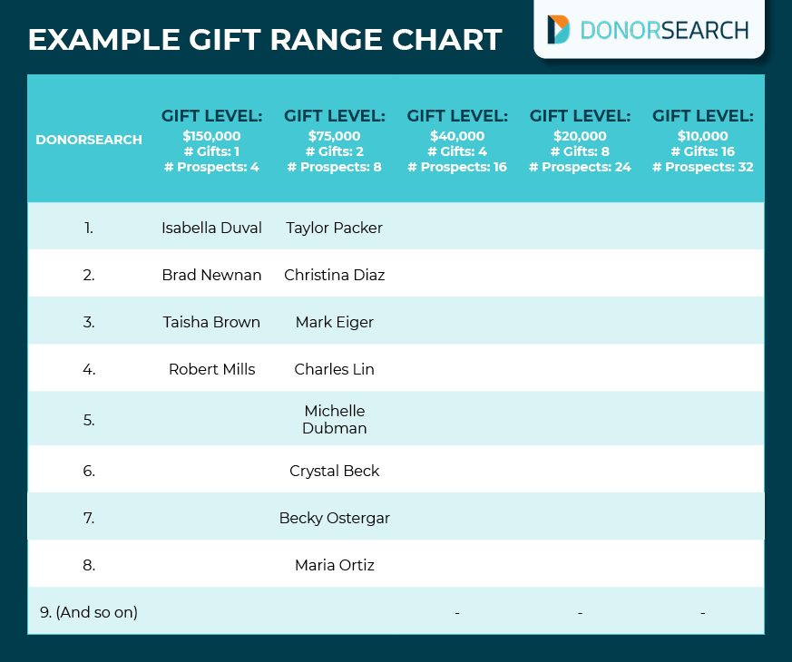
Task: Click the Michelle Dubman cell
Action: 335,420
